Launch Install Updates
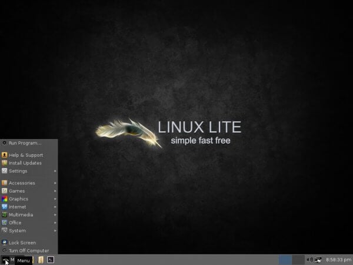The width and height of the screenshot is (353, 265). point(29,163)
